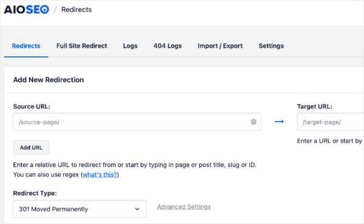Open source URL gear options icon
The height and width of the screenshot is (224, 364).
tap(253, 122)
